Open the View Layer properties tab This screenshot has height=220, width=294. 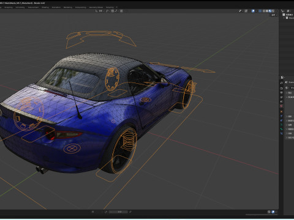[281, 97]
